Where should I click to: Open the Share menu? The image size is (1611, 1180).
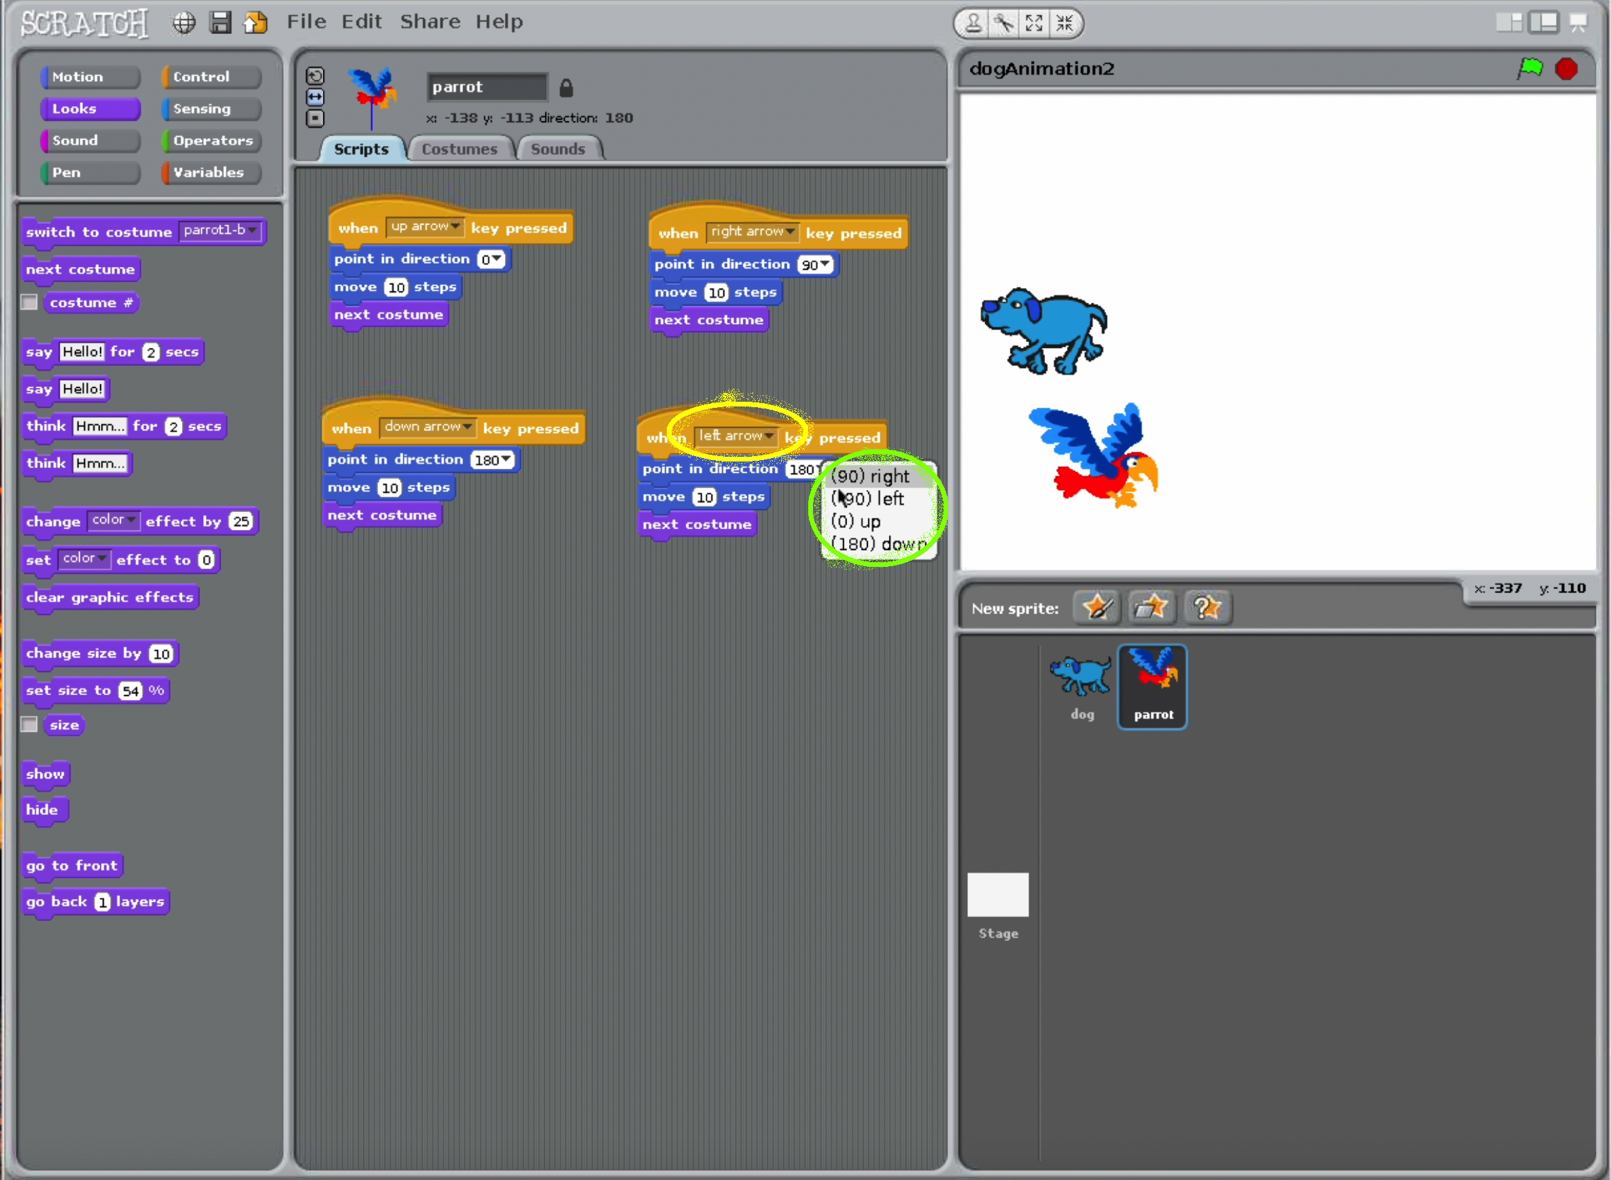pyautogui.click(x=430, y=22)
